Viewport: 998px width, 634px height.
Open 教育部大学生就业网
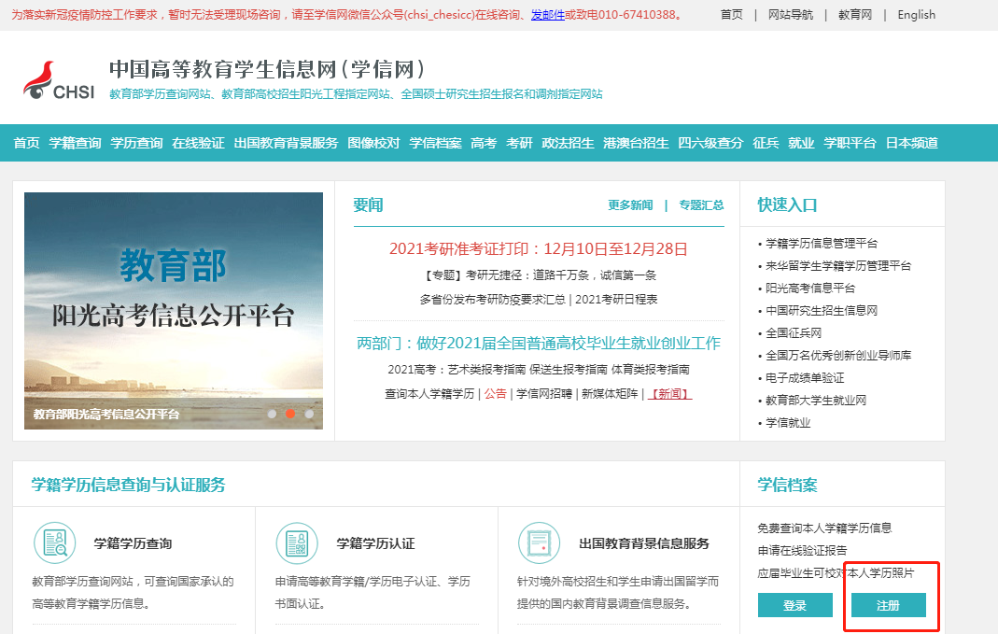point(816,401)
